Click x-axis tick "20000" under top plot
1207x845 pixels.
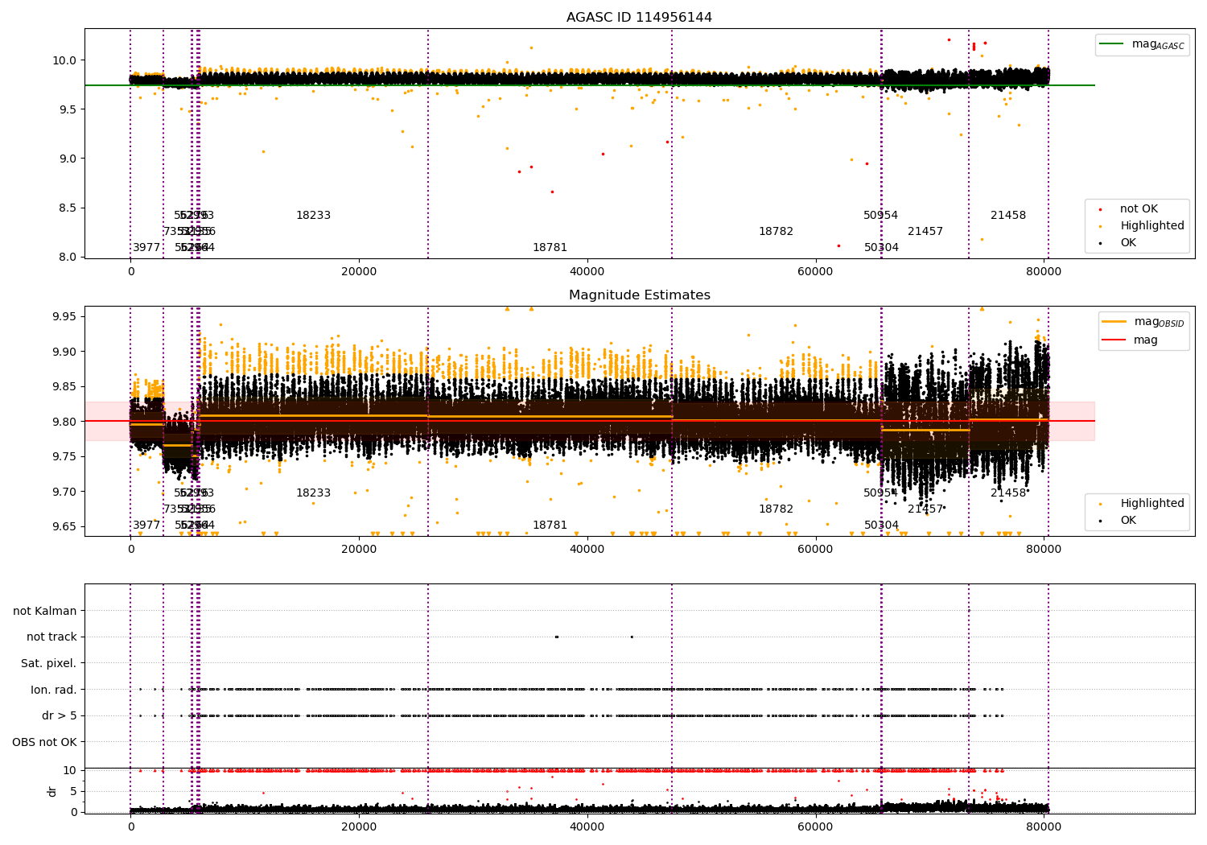tap(359, 272)
